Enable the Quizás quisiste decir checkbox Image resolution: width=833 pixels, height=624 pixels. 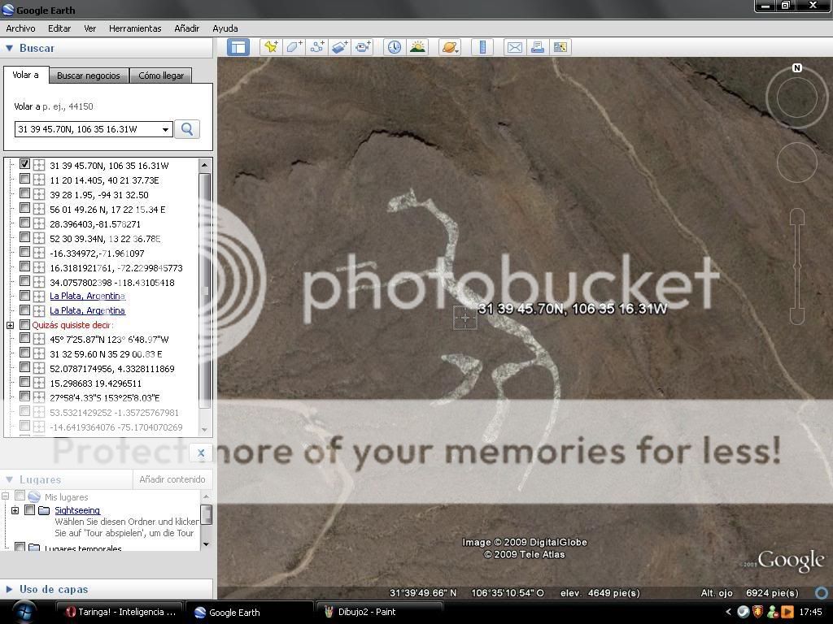24,324
